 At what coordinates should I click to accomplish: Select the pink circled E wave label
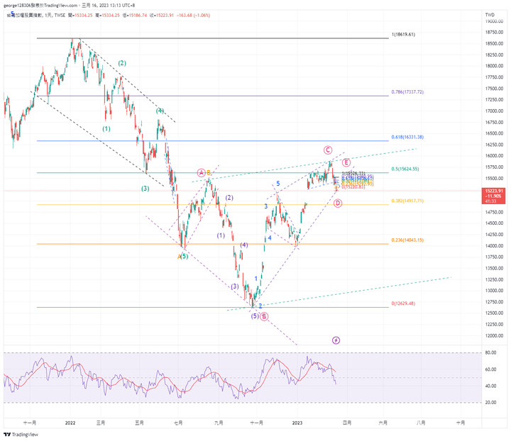tap(346, 162)
